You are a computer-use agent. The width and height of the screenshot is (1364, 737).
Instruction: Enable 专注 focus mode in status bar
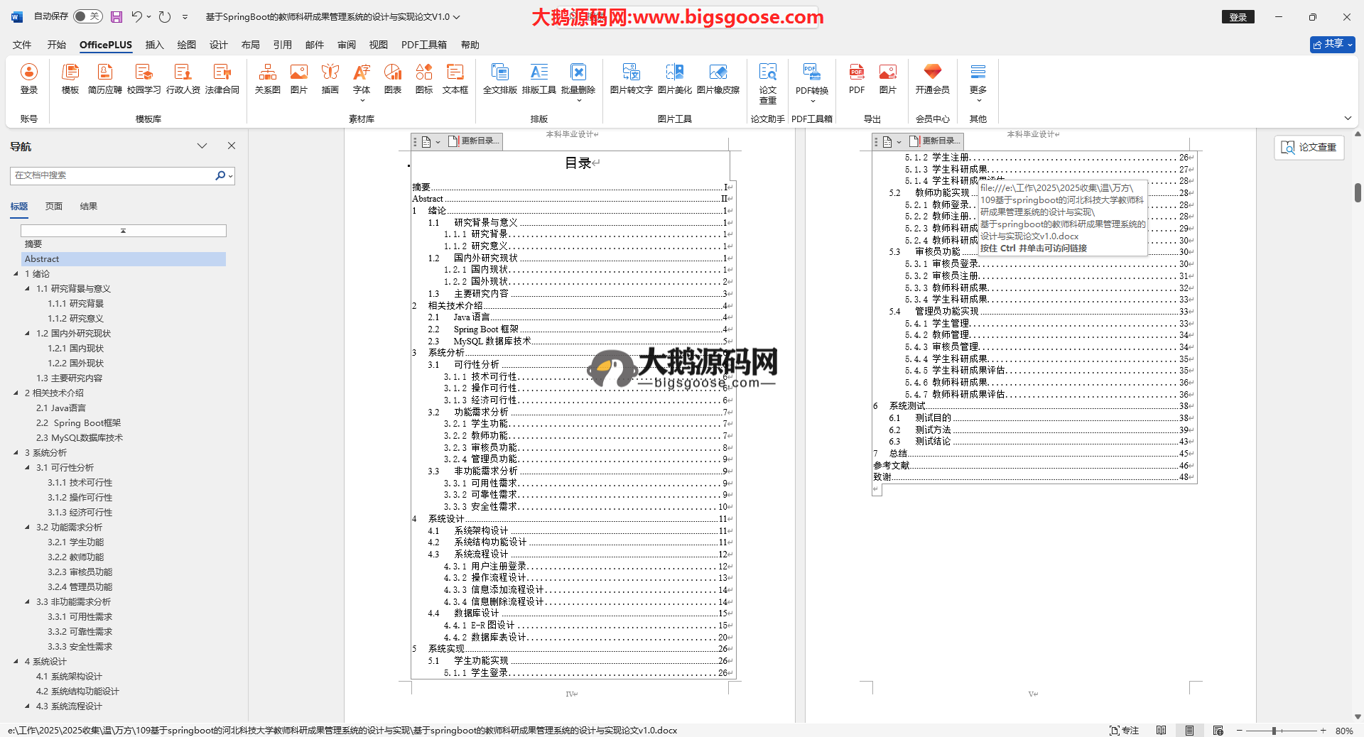tap(1124, 731)
